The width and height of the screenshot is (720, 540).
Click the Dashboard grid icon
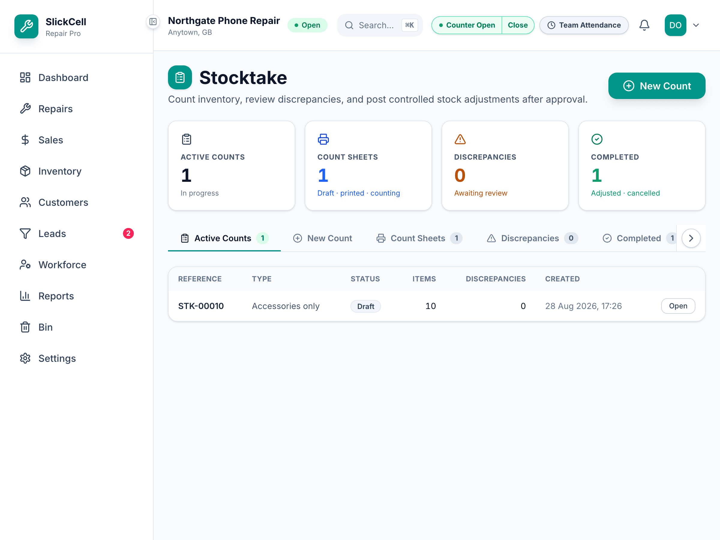(x=25, y=77)
